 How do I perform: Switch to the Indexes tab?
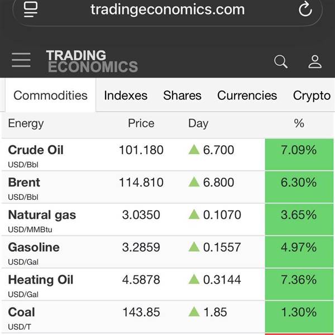click(x=126, y=95)
